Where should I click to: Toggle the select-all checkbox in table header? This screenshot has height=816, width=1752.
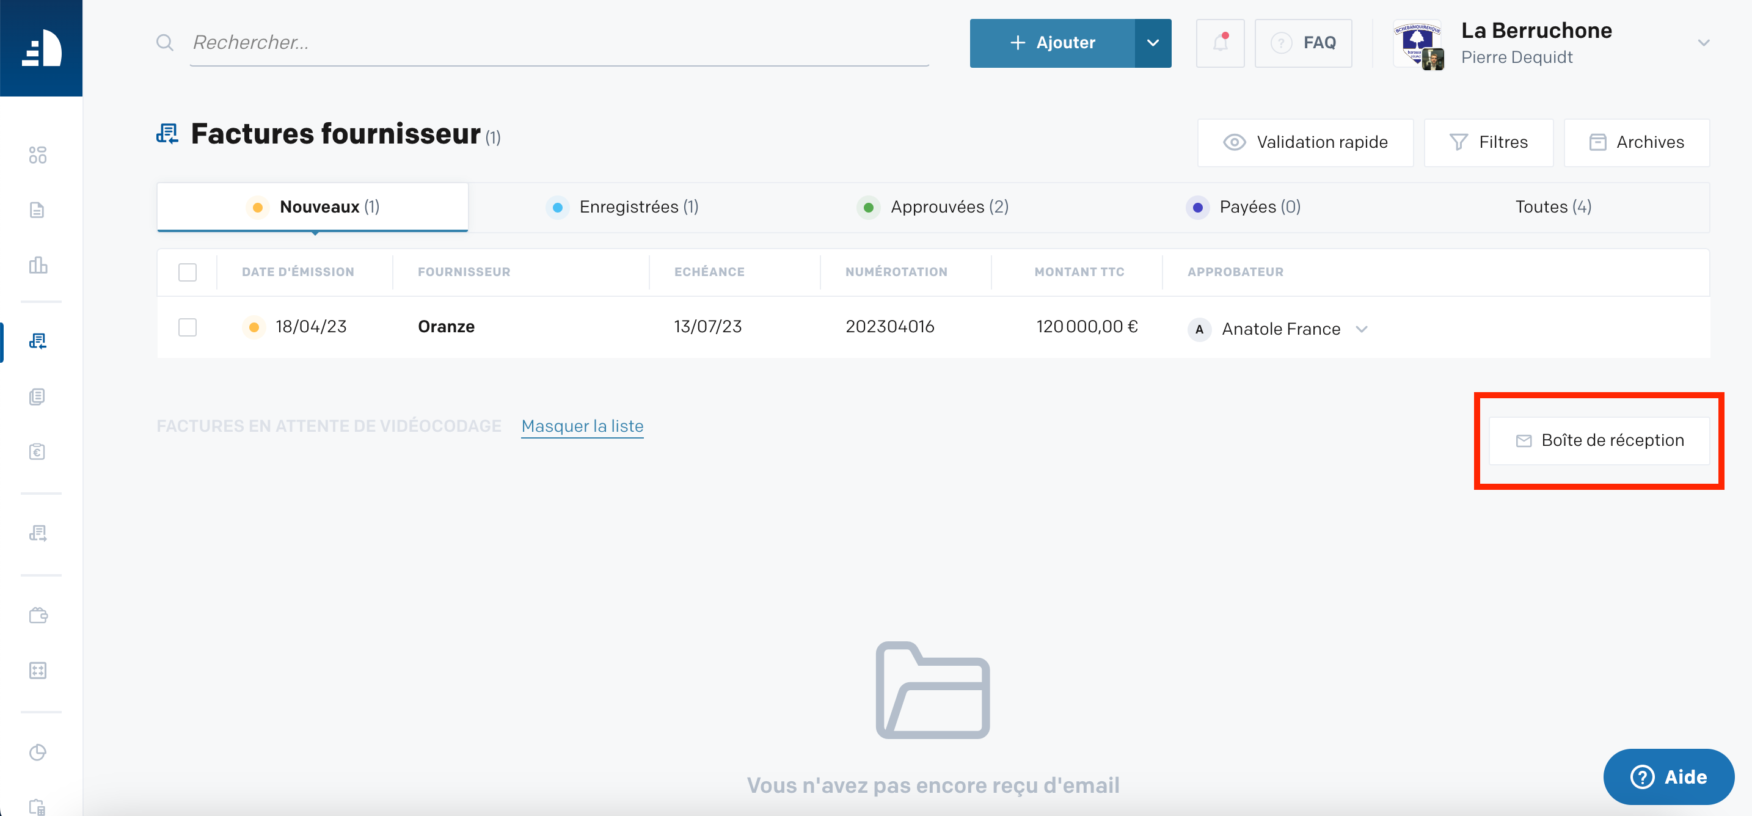tap(187, 272)
